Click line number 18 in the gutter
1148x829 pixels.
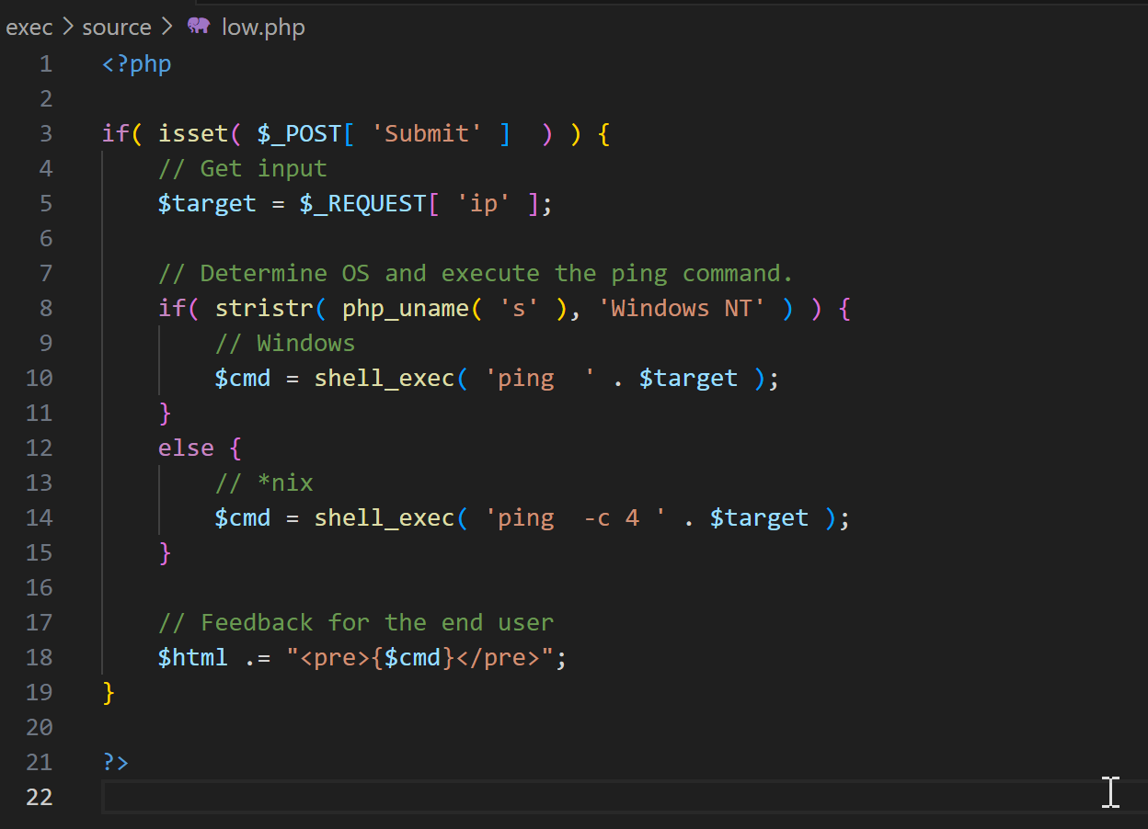[40, 658]
